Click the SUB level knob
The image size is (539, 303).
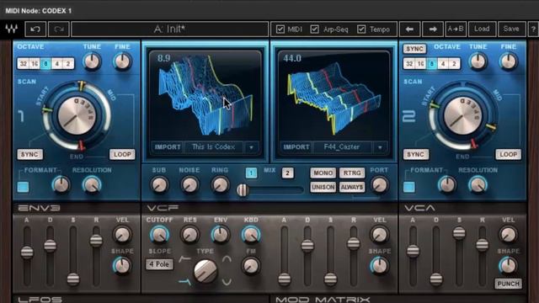coord(159,185)
